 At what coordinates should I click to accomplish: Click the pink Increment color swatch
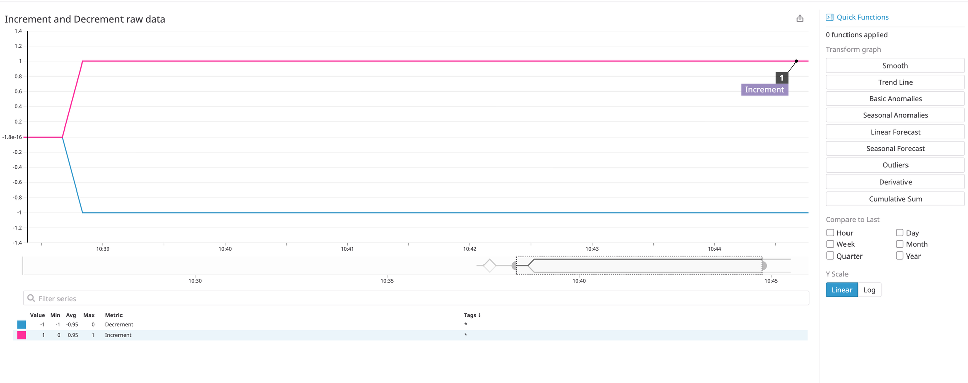pos(22,335)
